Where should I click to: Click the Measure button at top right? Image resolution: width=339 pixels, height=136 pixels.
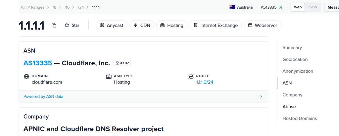(332, 7)
